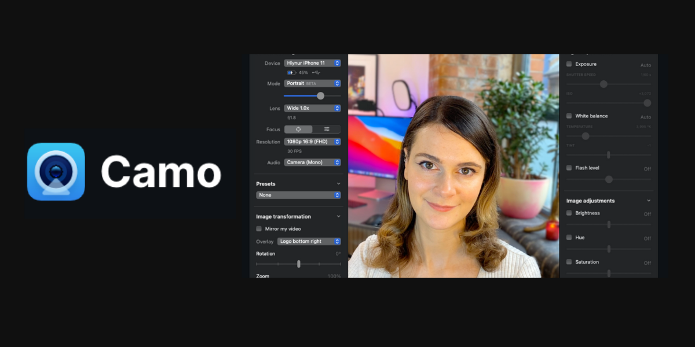Click the f/1.8 aperture text
Viewport: 695px width, 347px height.
[x=291, y=117]
